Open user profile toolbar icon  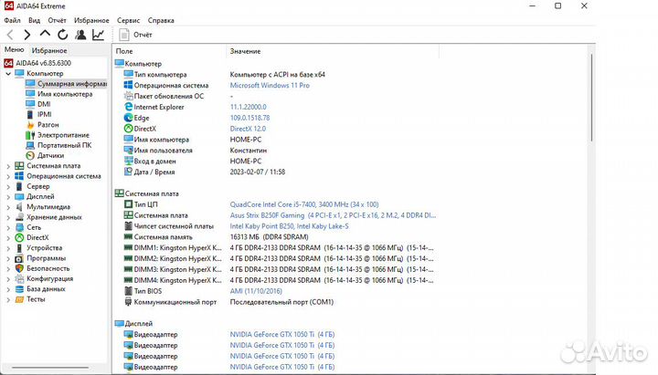[80, 35]
